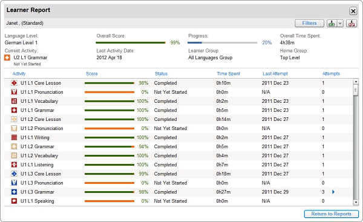The height and width of the screenshot is (222, 363).
Task: Export the report with the green spreadsheet icon
Action: (x=332, y=23)
